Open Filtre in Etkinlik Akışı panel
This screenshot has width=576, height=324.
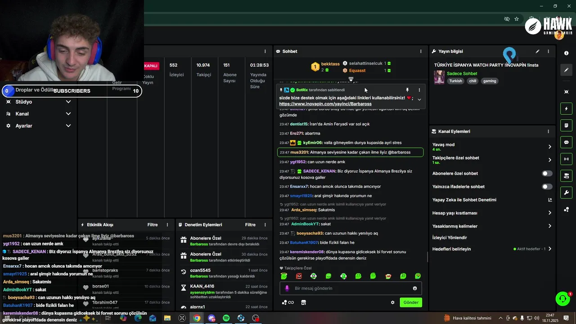click(153, 225)
